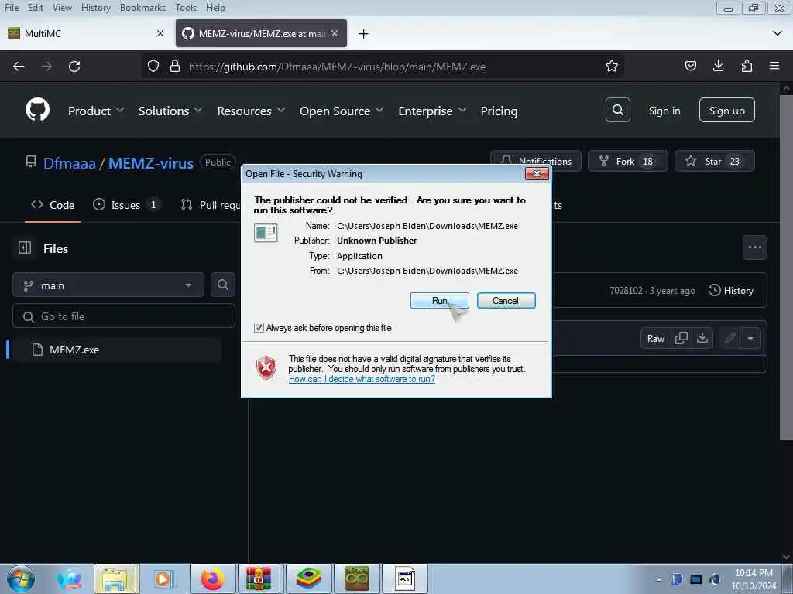Viewport: 793px width, 594px height.
Task: Show hidden system tray icons arrow
Action: click(x=658, y=579)
